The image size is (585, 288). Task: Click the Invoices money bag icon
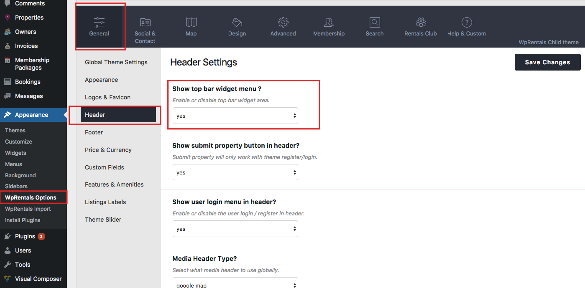click(x=8, y=46)
